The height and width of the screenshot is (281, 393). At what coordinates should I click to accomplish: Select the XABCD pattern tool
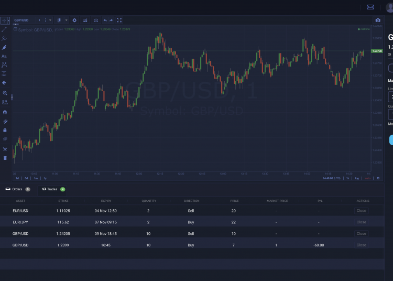[4, 65]
